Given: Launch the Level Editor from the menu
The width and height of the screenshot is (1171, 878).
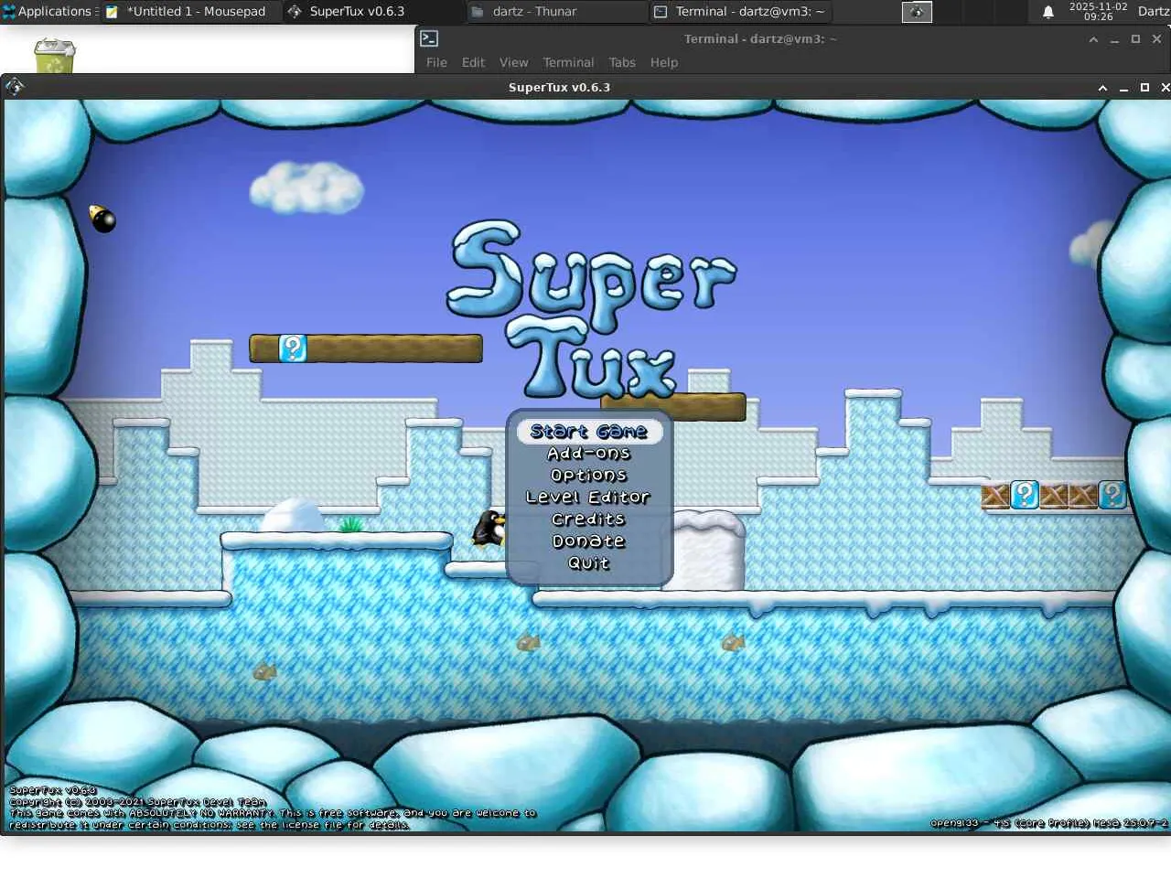Looking at the screenshot, I should pyautogui.click(x=588, y=498).
